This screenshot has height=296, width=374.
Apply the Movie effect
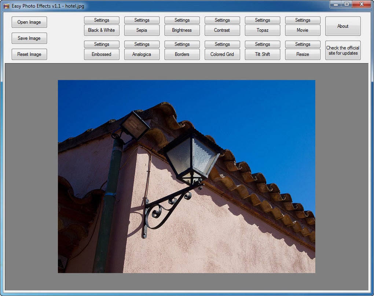click(x=302, y=30)
